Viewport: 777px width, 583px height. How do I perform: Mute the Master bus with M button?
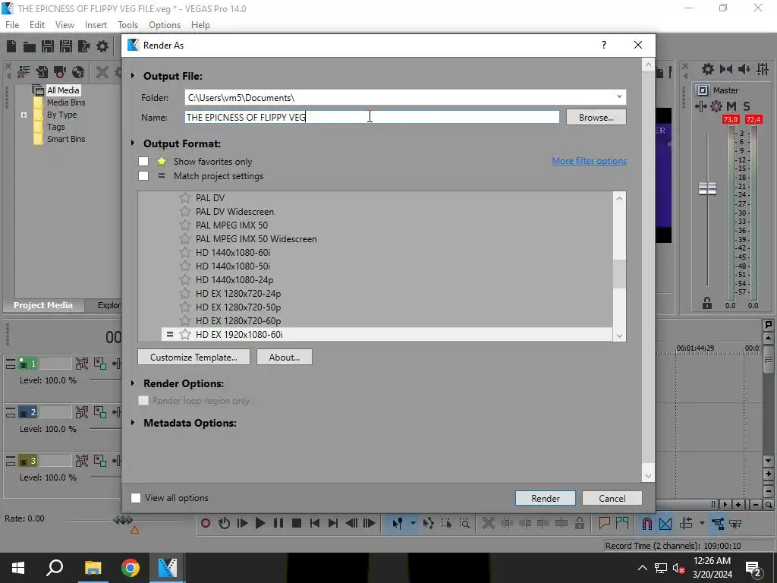click(731, 106)
